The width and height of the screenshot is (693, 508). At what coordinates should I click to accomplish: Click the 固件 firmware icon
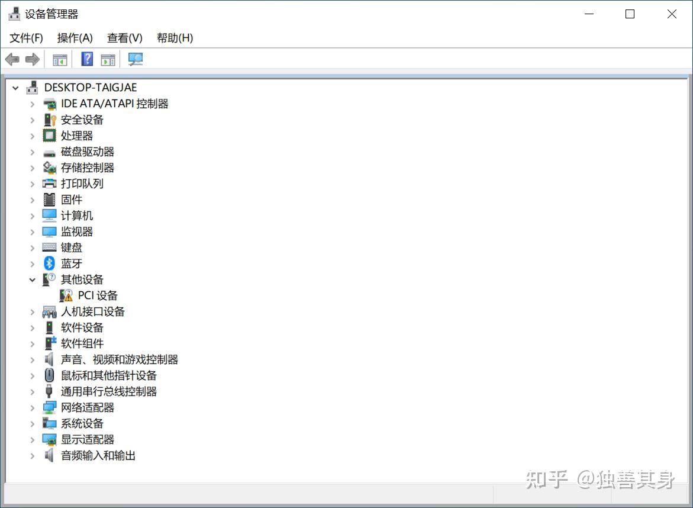[50, 200]
